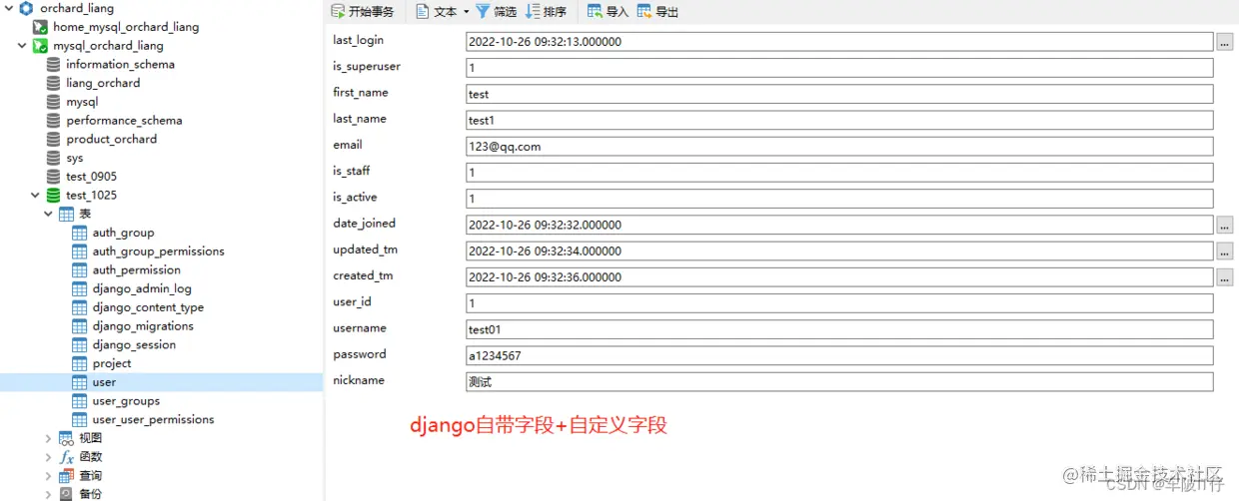Click the username field containing test01

(x=839, y=329)
